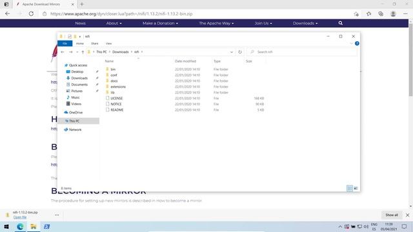Viewport: 413px width, 232px height.
Task: Open a new browser tab
Action: coord(82,5)
